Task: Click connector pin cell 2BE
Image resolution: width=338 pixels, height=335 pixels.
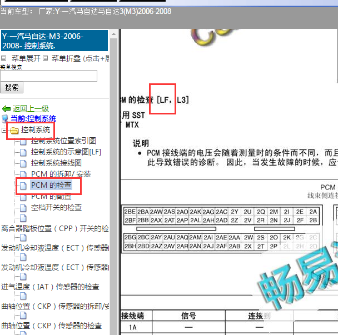Action: point(130,212)
